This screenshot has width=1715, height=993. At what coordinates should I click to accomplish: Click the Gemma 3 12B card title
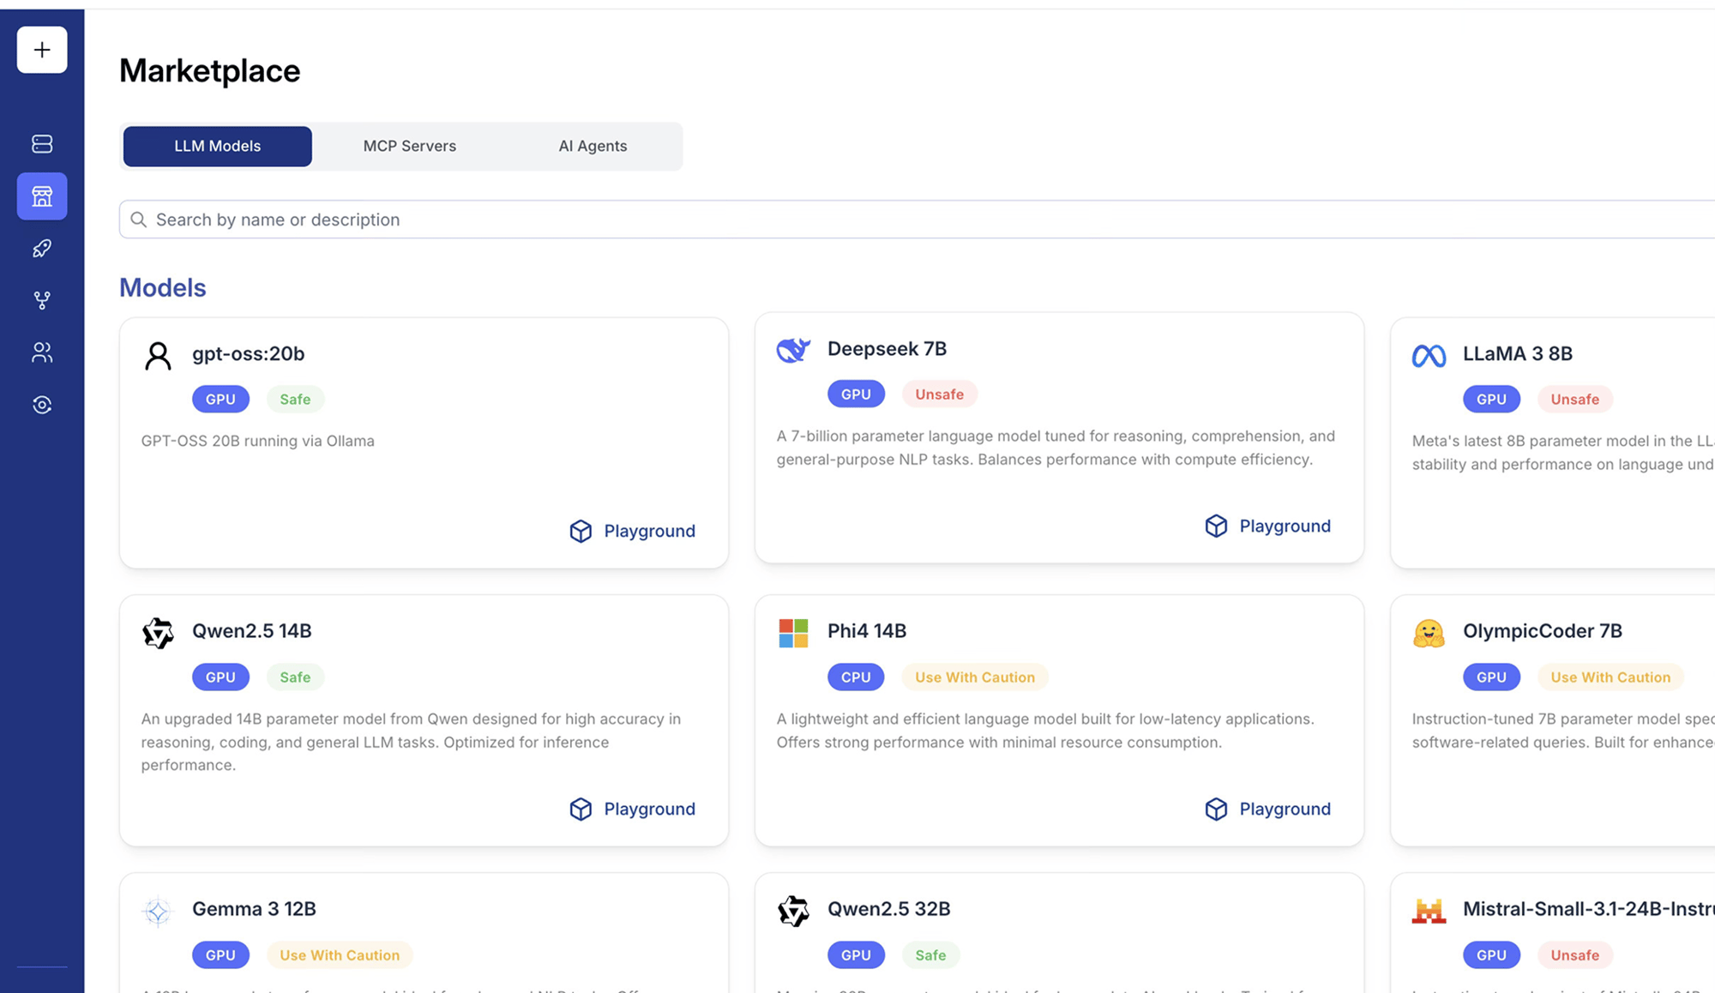coord(254,909)
